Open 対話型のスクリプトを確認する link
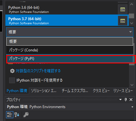The width and height of the screenshot is (136, 121). pyautogui.click(x=38, y=71)
